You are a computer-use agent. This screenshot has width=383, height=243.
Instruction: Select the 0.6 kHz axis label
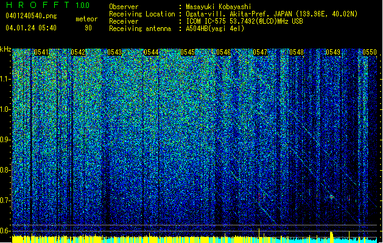(x=5, y=231)
